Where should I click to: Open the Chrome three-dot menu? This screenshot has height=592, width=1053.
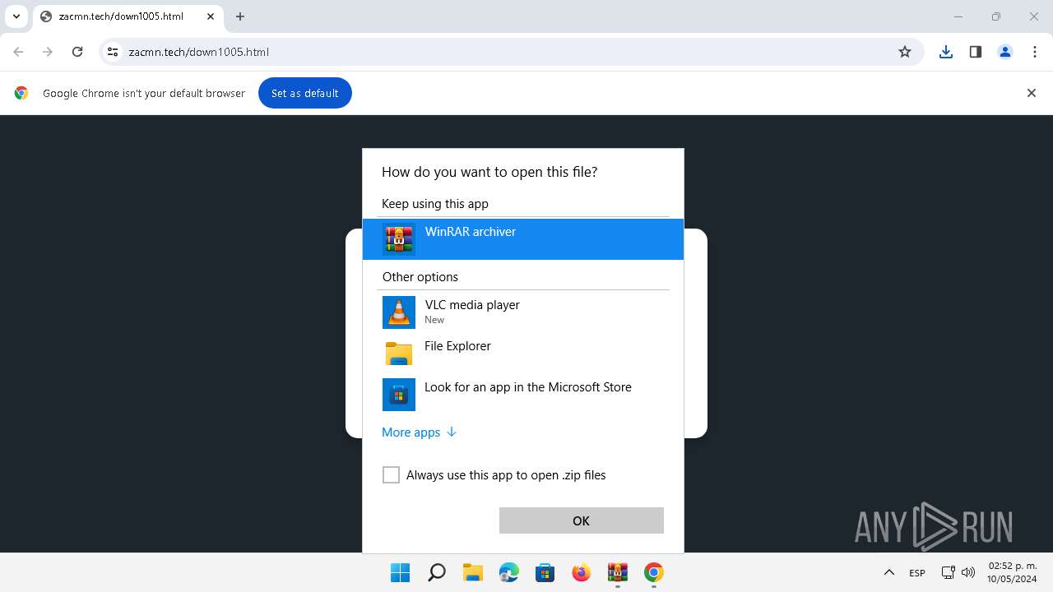click(x=1035, y=52)
